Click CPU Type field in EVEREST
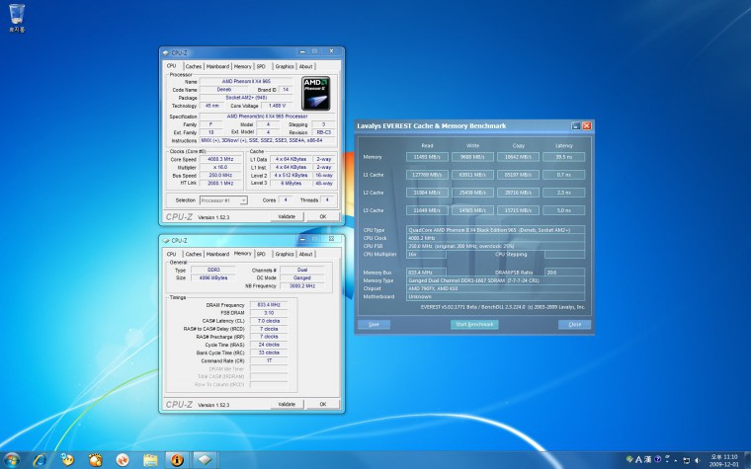The image size is (751, 469). click(x=495, y=230)
